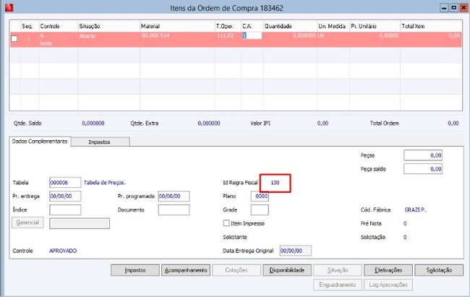The height and width of the screenshot is (297, 470).
Task: Click the T.Oper. column header
Action: coord(228,26)
